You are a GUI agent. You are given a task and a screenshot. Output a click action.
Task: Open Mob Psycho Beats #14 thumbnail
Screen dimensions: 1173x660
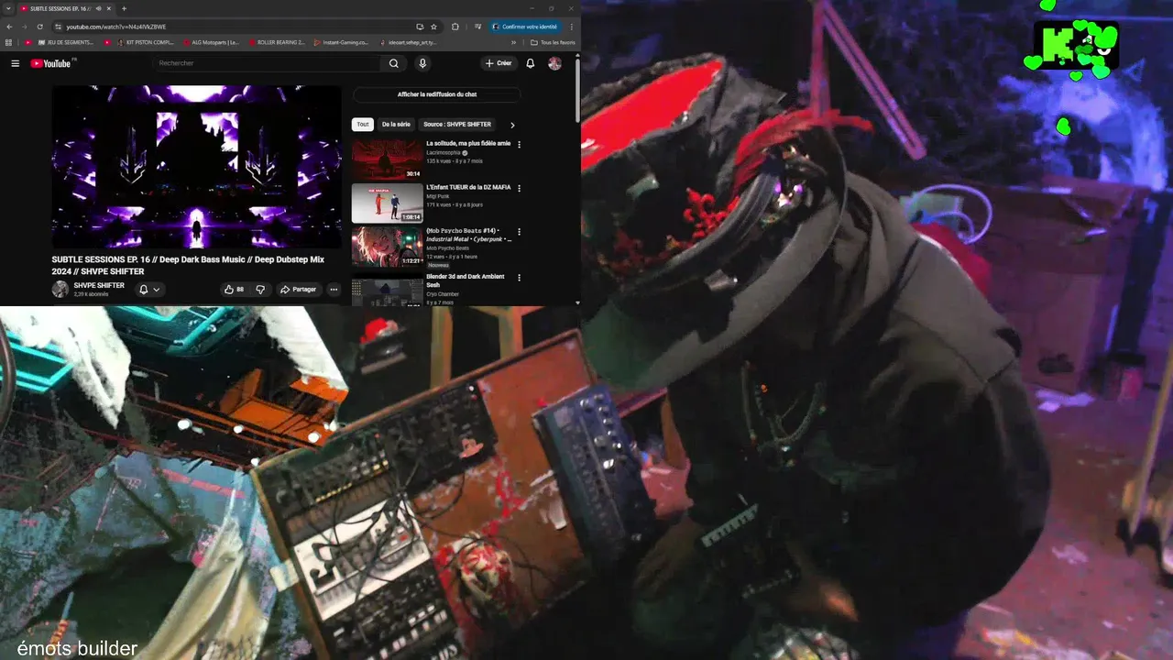point(388,247)
